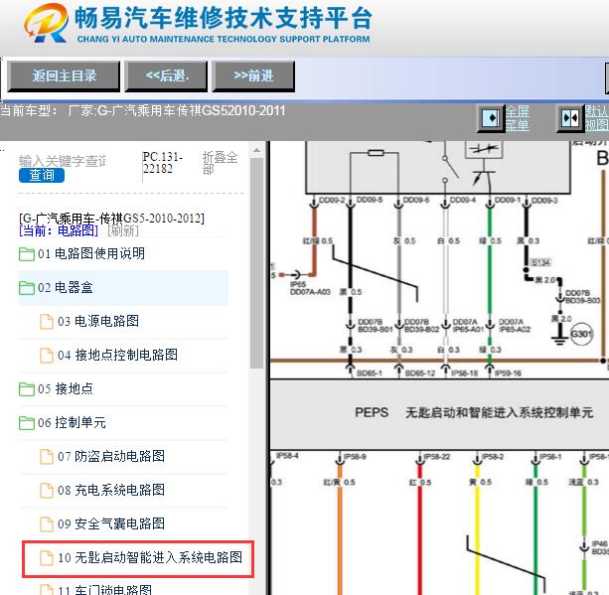The image size is (609, 595).
Task: Click 折叠全部 to collapse all
Action: 220,163
